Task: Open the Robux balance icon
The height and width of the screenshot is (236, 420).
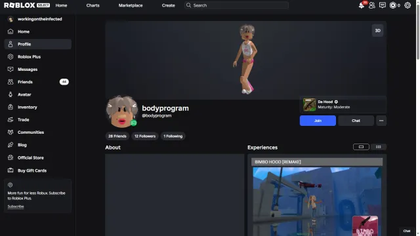Action: [392, 5]
